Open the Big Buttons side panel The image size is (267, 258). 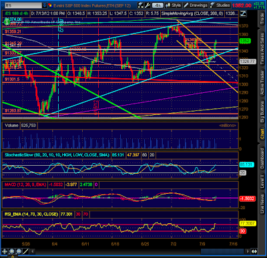(x=262, y=112)
